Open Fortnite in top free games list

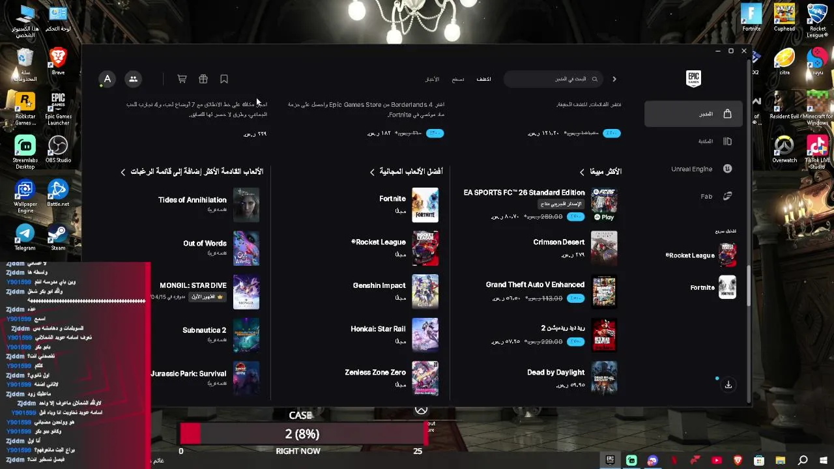coord(408,205)
